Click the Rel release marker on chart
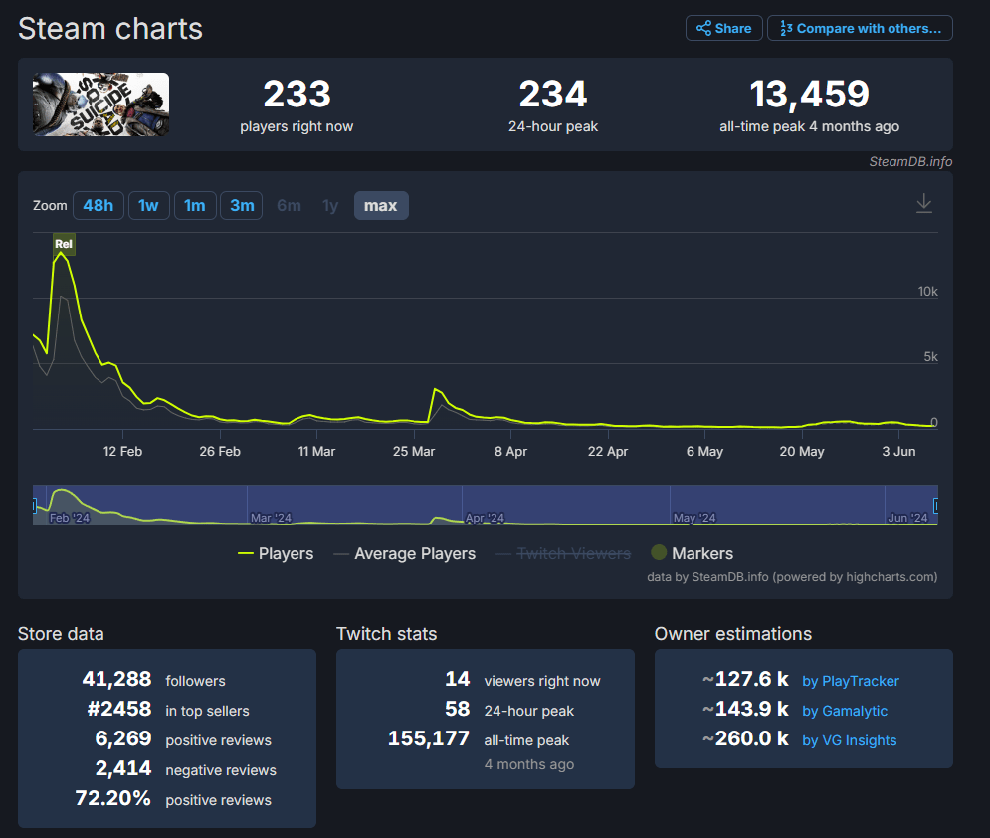This screenshot has height=838, width=990. pyautogui.click(x=64, y=245)
